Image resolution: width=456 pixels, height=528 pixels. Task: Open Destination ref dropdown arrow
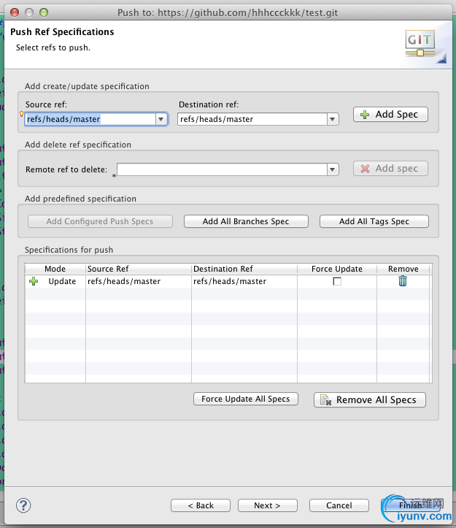pyautogui.click(x=333, y=119)
